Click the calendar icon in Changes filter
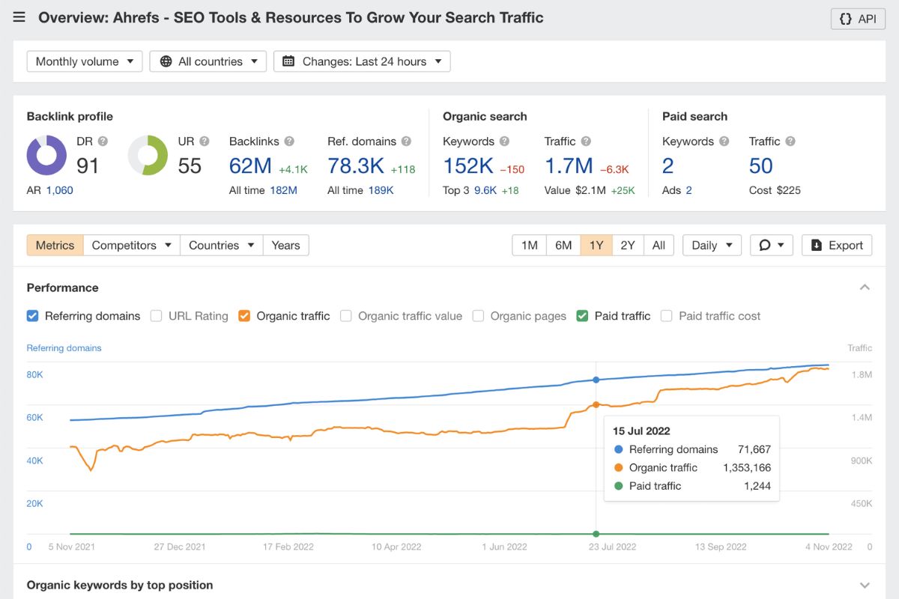Image resolution: width=899 pixels, height=599 pixels. coord(288,61)
